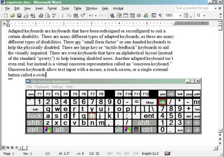Toggle the caps lock key on the keyboard
The width and height of the screenshot is (224, 157).
click(x=35, y=116)
